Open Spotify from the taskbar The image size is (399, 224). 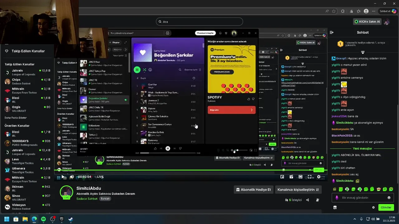[x=43, y=219]
